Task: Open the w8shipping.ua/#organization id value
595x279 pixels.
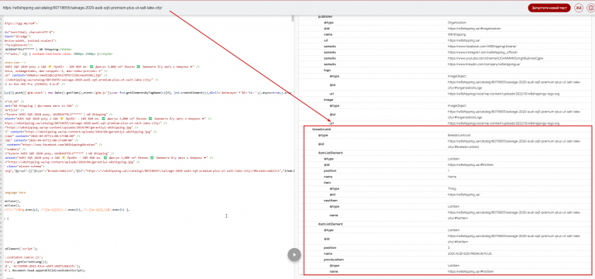Action: click(x=474, y=29)
